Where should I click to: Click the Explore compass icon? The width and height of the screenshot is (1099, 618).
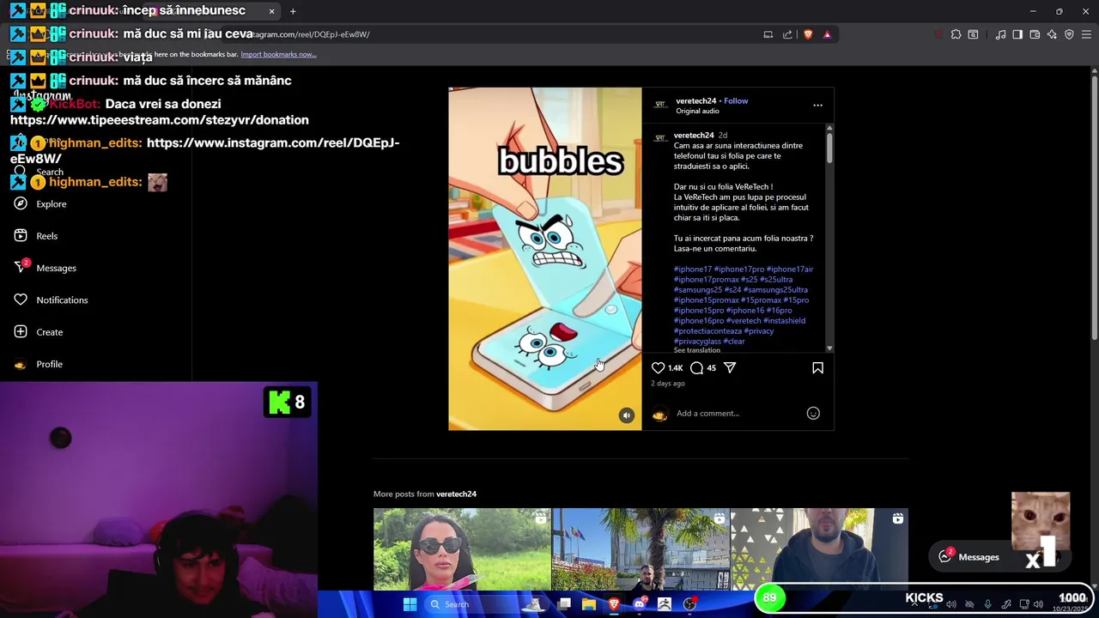coord(21,204)
